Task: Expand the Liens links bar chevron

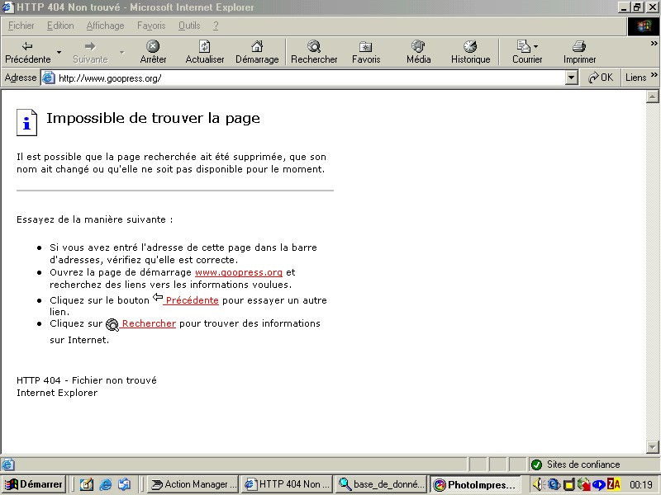Action: (654, 74)
